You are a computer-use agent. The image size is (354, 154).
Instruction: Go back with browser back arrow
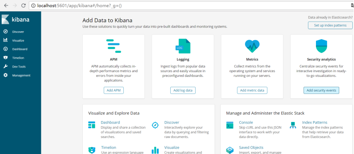tap(6, 5)
